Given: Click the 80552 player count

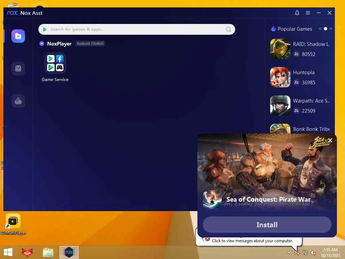Looking at the screenshot, I should tap(309, 54).
